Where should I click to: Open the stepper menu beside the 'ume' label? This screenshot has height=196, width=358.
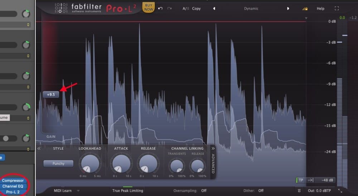pyautogui.click(x=28, y=118)
